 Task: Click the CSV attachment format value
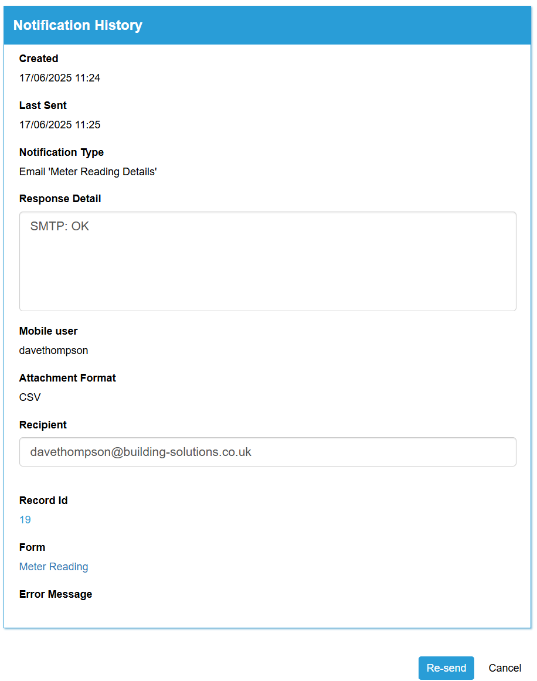30,397
